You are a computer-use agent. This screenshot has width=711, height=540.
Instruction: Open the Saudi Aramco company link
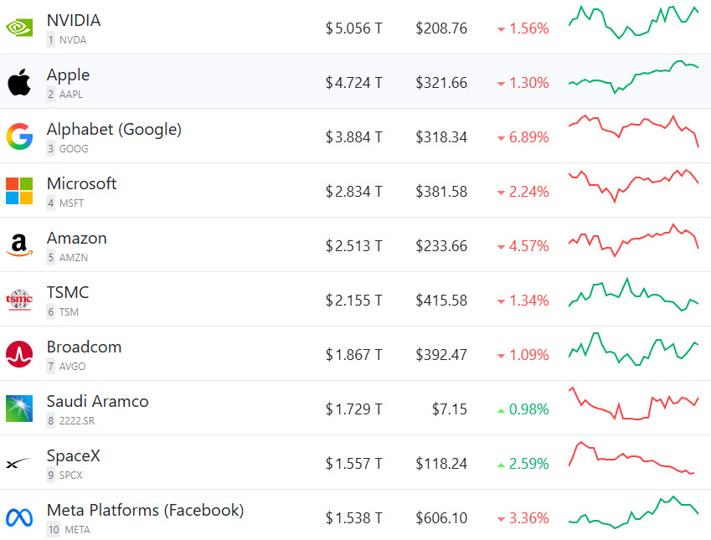(x=97, y=401)
